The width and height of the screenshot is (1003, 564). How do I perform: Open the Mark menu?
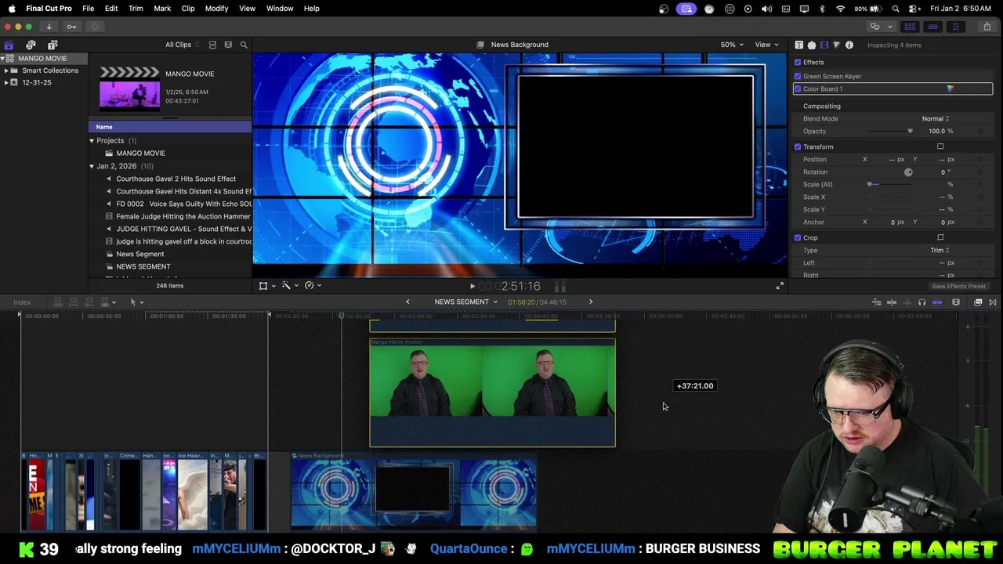162,8
